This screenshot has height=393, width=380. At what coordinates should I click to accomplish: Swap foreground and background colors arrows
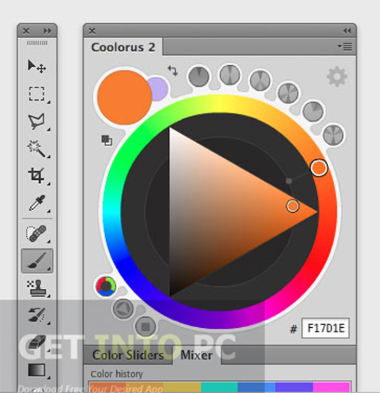(x=173, y=70)
